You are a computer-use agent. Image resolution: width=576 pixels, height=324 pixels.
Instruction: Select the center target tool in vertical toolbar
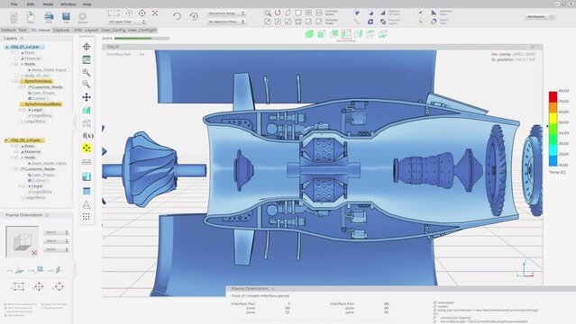(x=87, y=47)
